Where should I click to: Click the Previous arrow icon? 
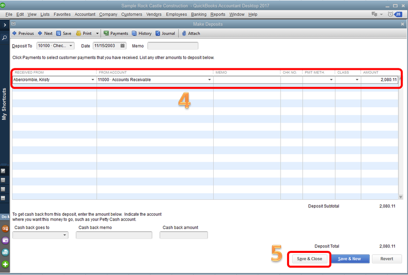pyautogui.click(x=15, y=34)
